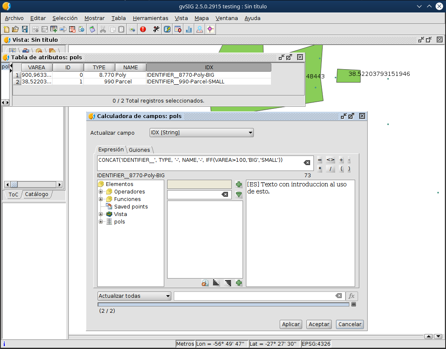Viewport: 446px width, 349px height.
Task: Click the field calculator toolbar icon
Action: pyautogui.click(x=93, y=29)
